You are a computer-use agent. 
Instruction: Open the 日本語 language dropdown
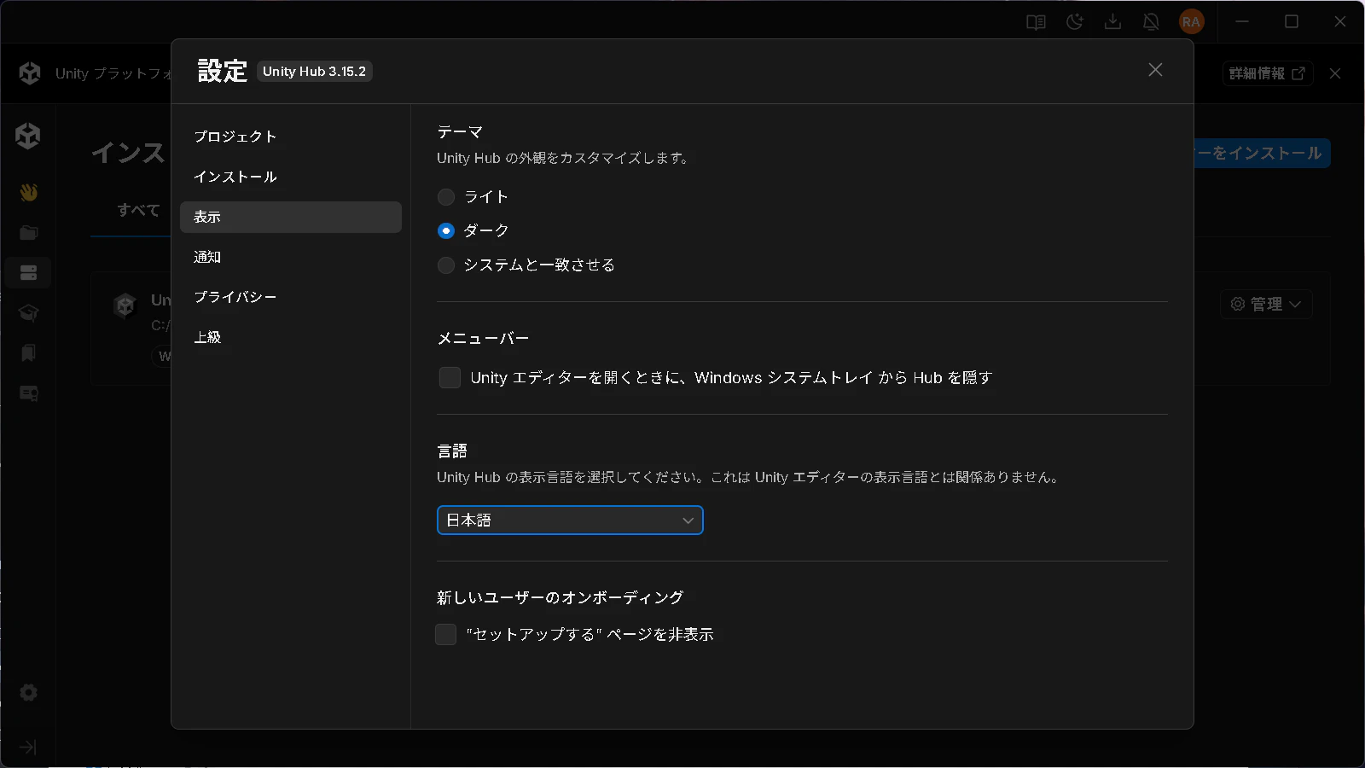pyautogui.click(x=570, y=521)
